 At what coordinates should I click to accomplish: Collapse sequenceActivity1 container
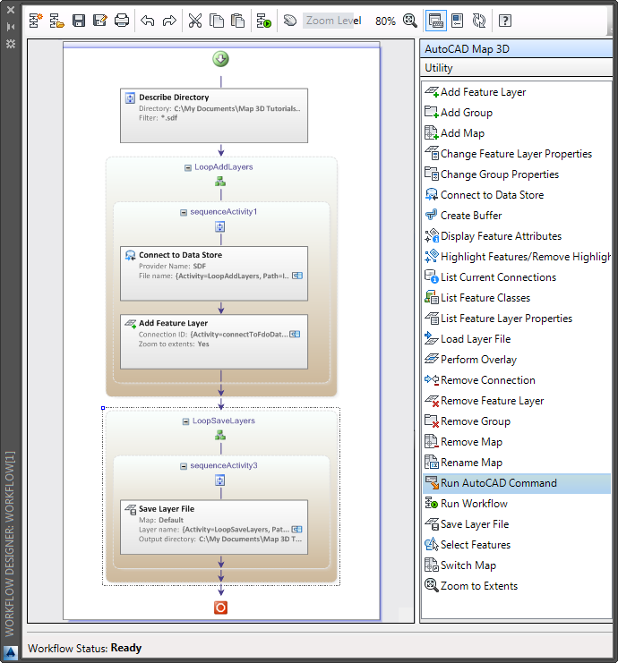[184, 213]
